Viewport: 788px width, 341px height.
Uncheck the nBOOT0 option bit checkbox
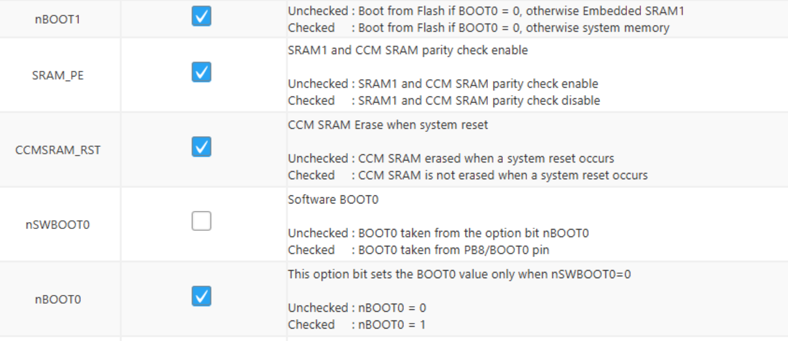pos(201,296)
